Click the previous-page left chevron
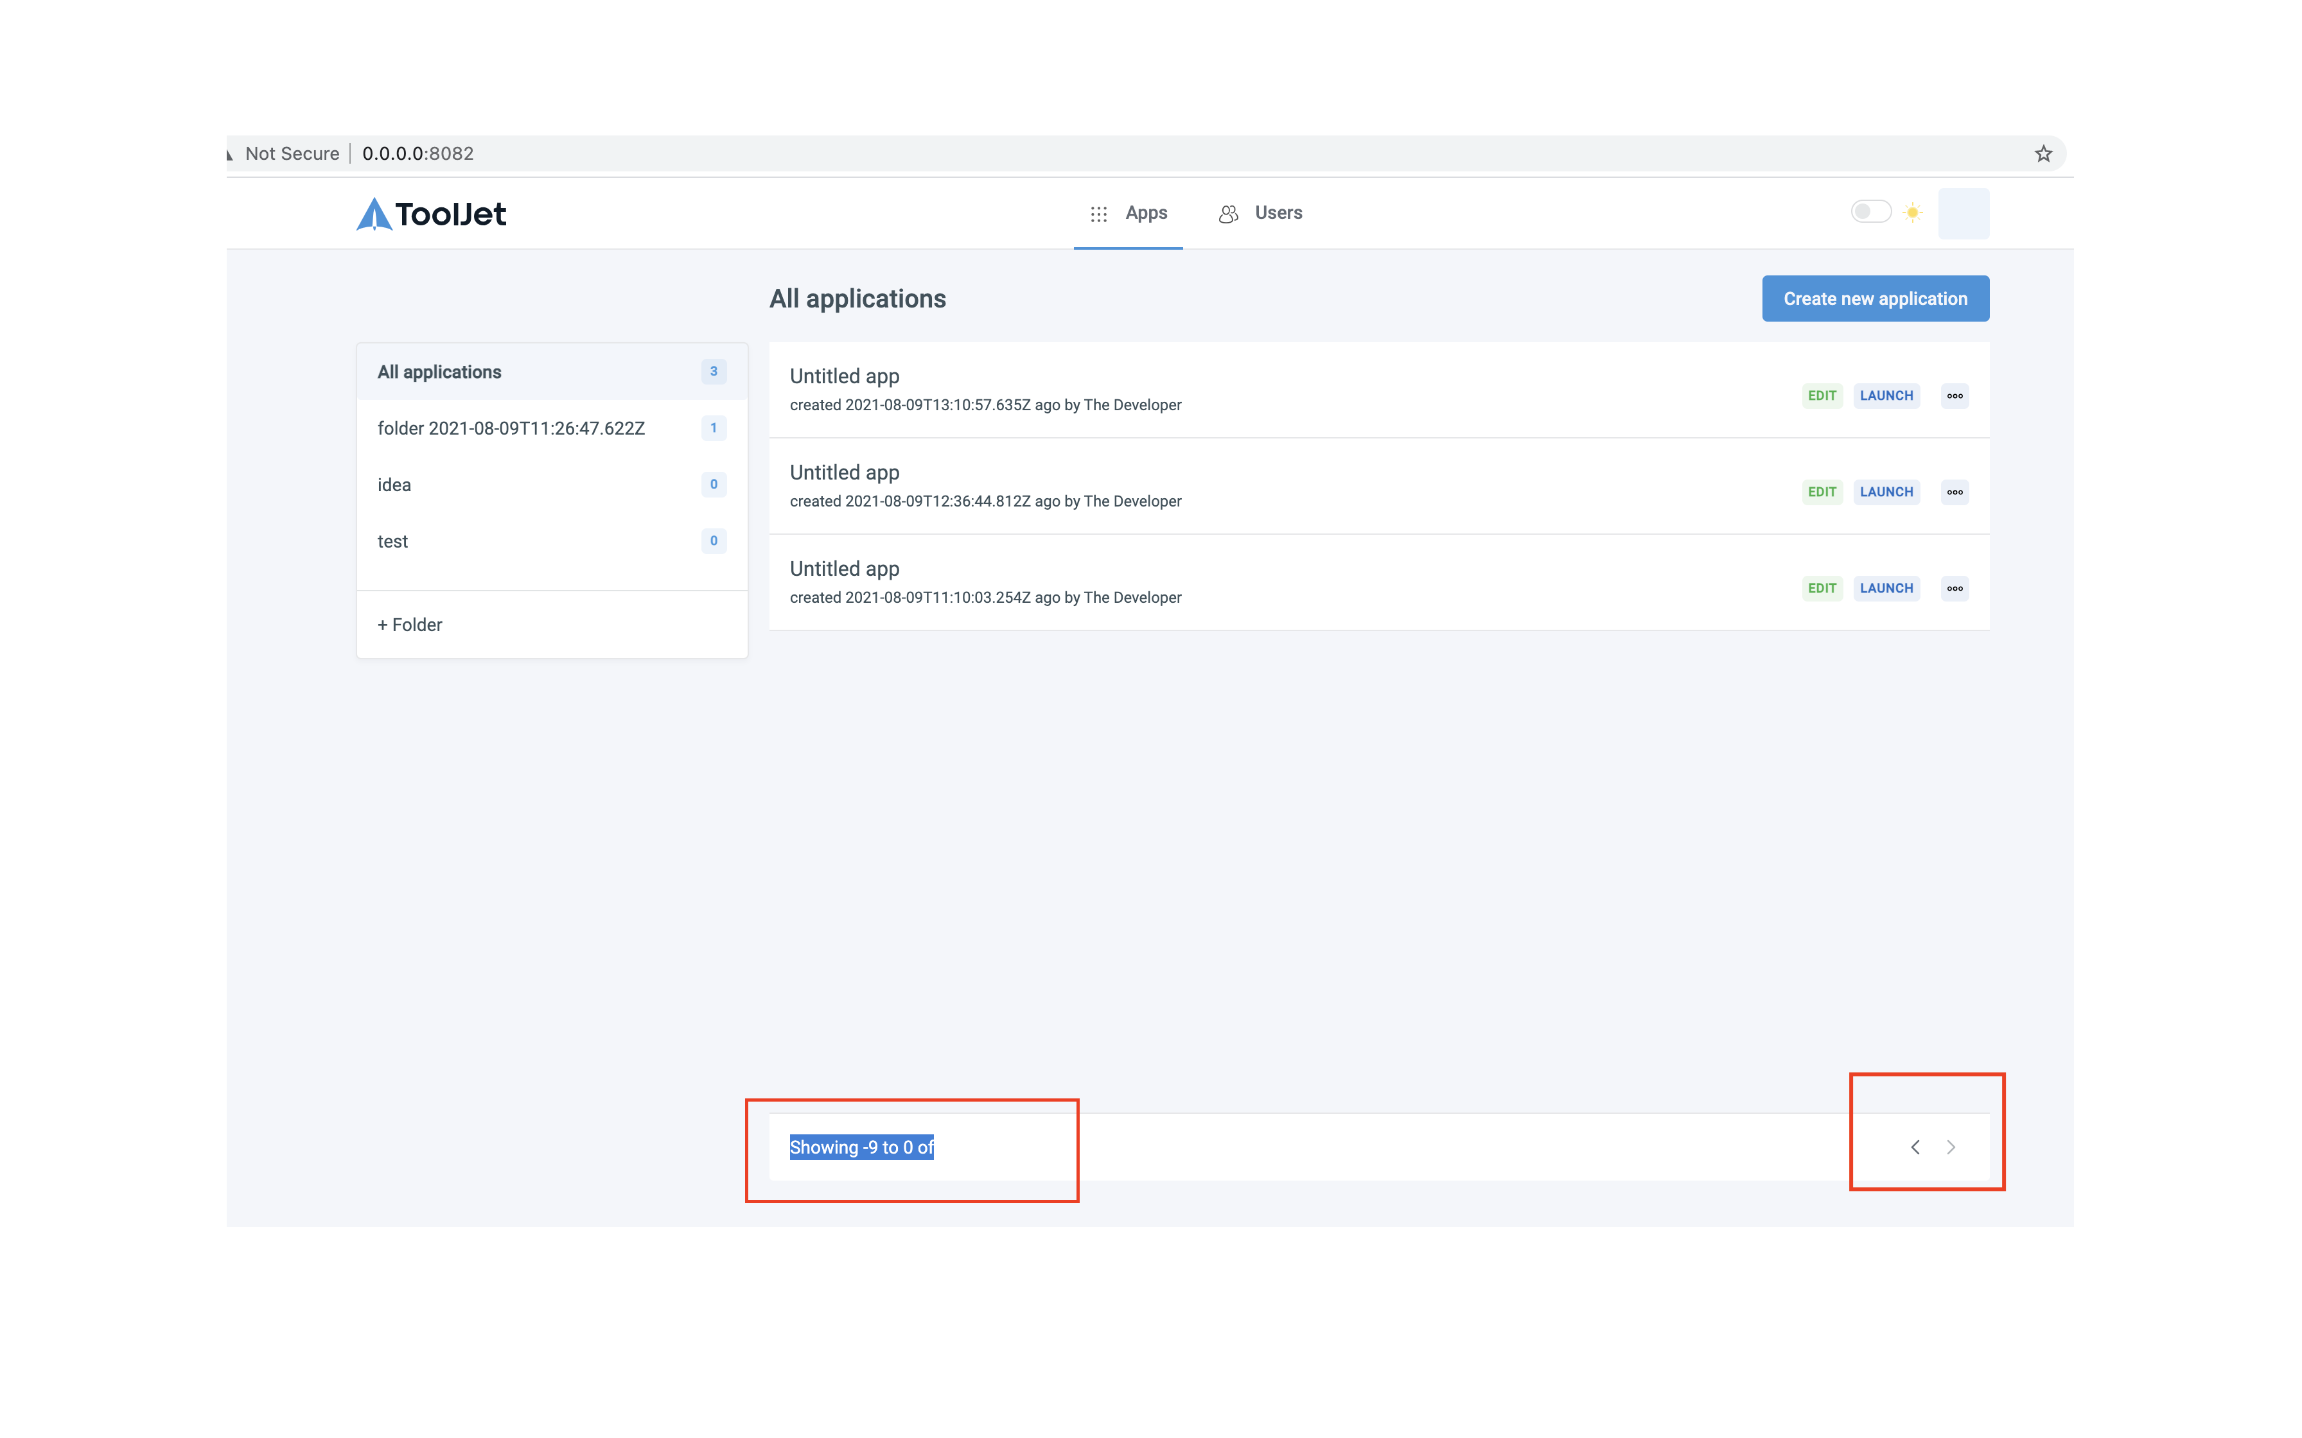This screenshot has height=1438, width=2302. 1915,1147
